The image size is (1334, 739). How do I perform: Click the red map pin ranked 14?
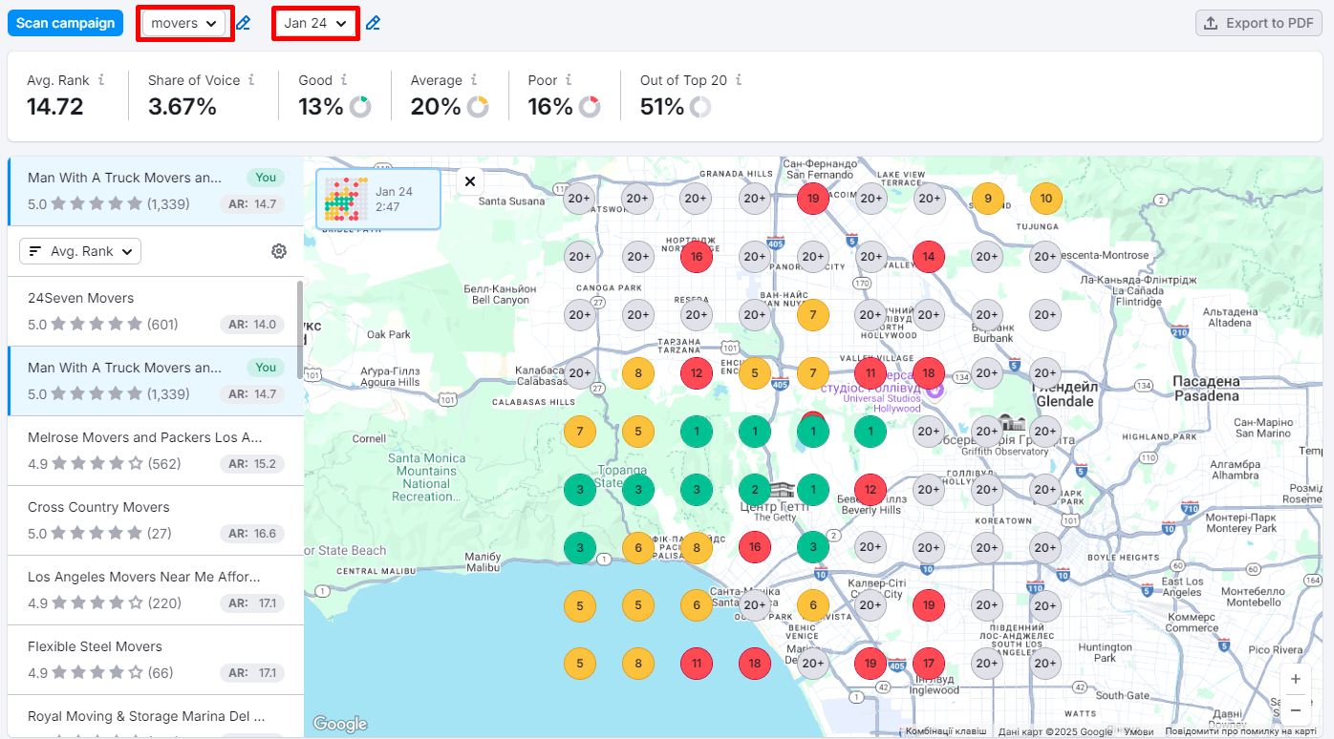(x=929, y=257)
